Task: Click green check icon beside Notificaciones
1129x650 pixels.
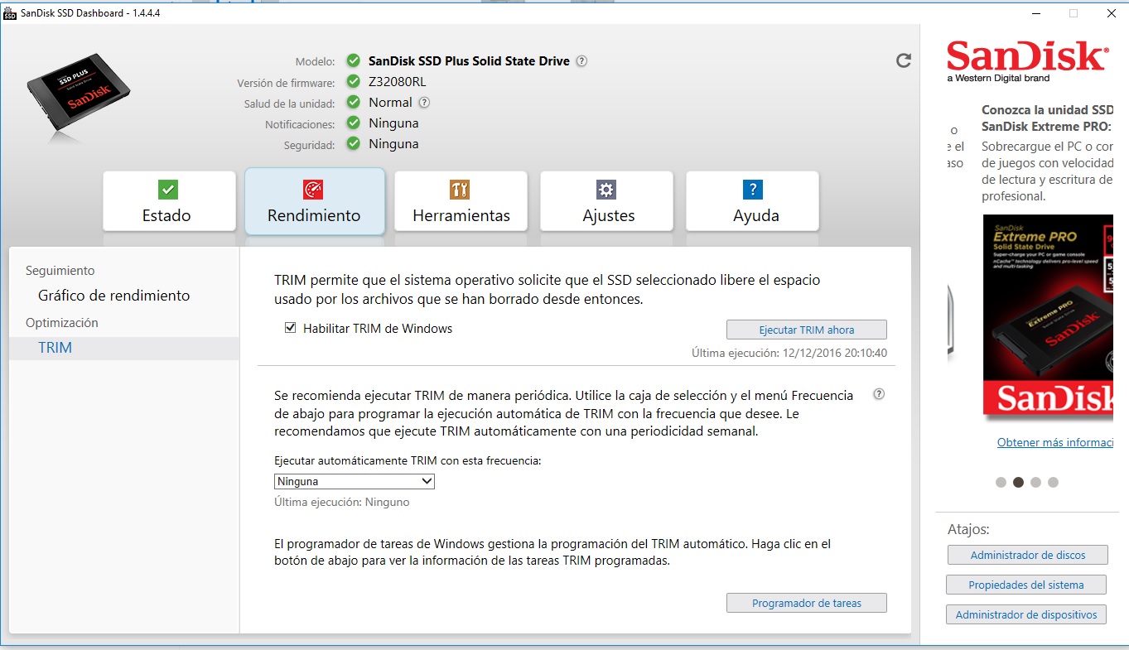Action: (354, 123)
